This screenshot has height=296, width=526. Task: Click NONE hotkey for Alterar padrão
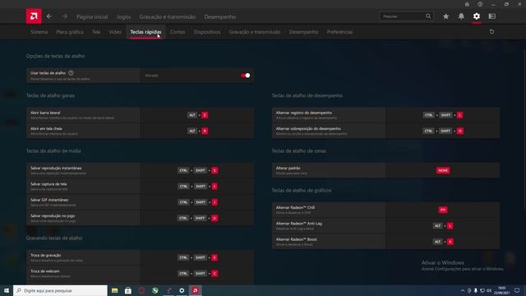pyautogui.click(x=443, y=170)
